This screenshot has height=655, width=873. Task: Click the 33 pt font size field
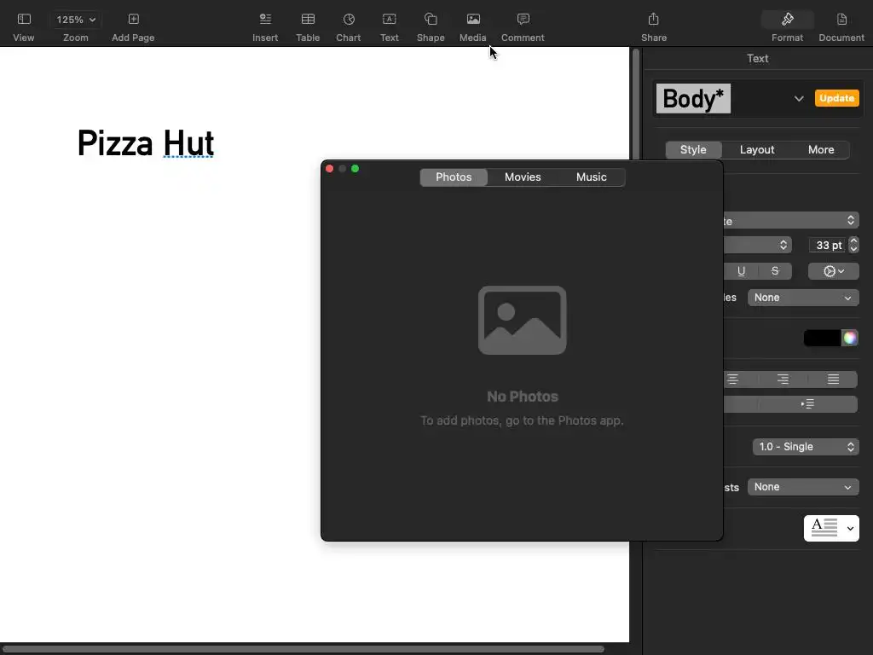pos(828,245)
